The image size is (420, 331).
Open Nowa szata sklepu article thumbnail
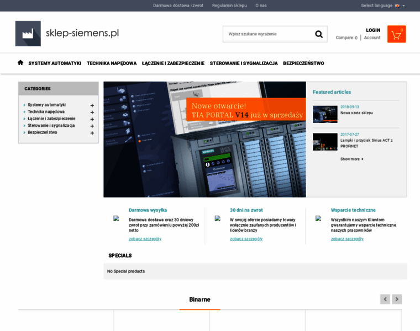[325, 114]
